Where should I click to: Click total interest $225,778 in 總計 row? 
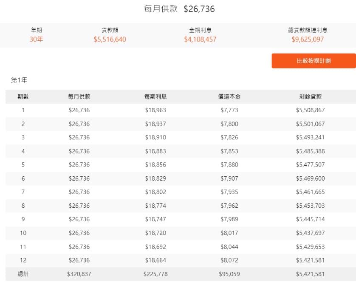(x=155, y=274)
